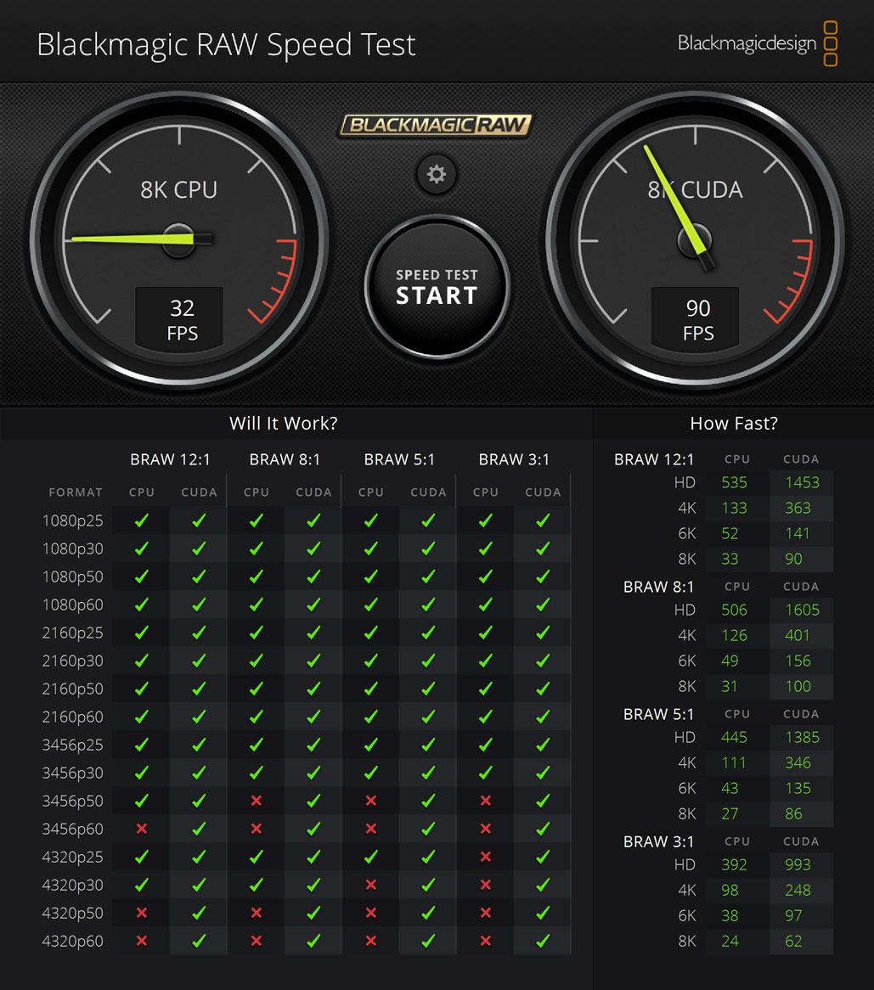Click the BLACKMAGIC RAW logo badge
The width and height of the screenshot is (874, 990).
436,125
